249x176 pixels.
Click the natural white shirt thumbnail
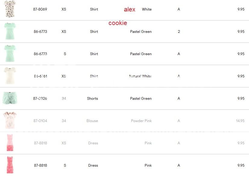pyautogui.click(x=10, y=76)
